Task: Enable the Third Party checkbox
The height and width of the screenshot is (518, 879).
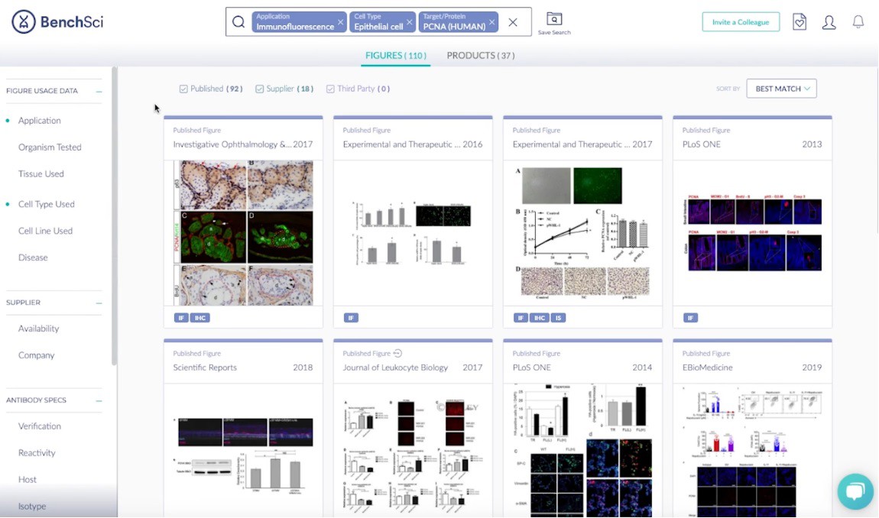Action: [330, 89]
